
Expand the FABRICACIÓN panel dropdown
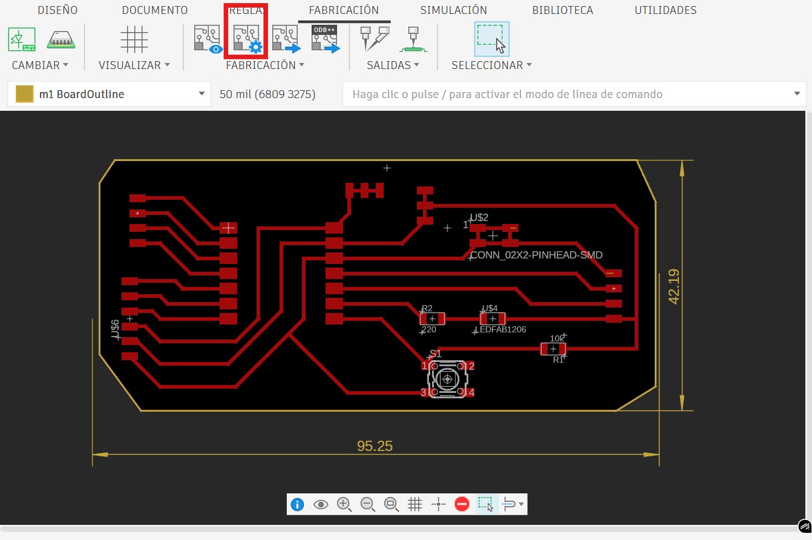(x=265, y=65)
